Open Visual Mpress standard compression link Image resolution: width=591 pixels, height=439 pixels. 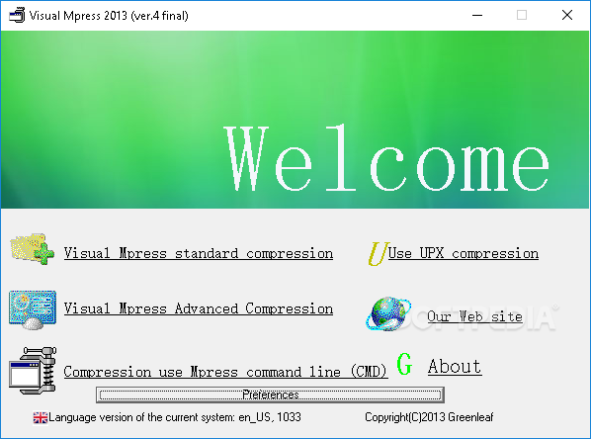coord(199,253)
